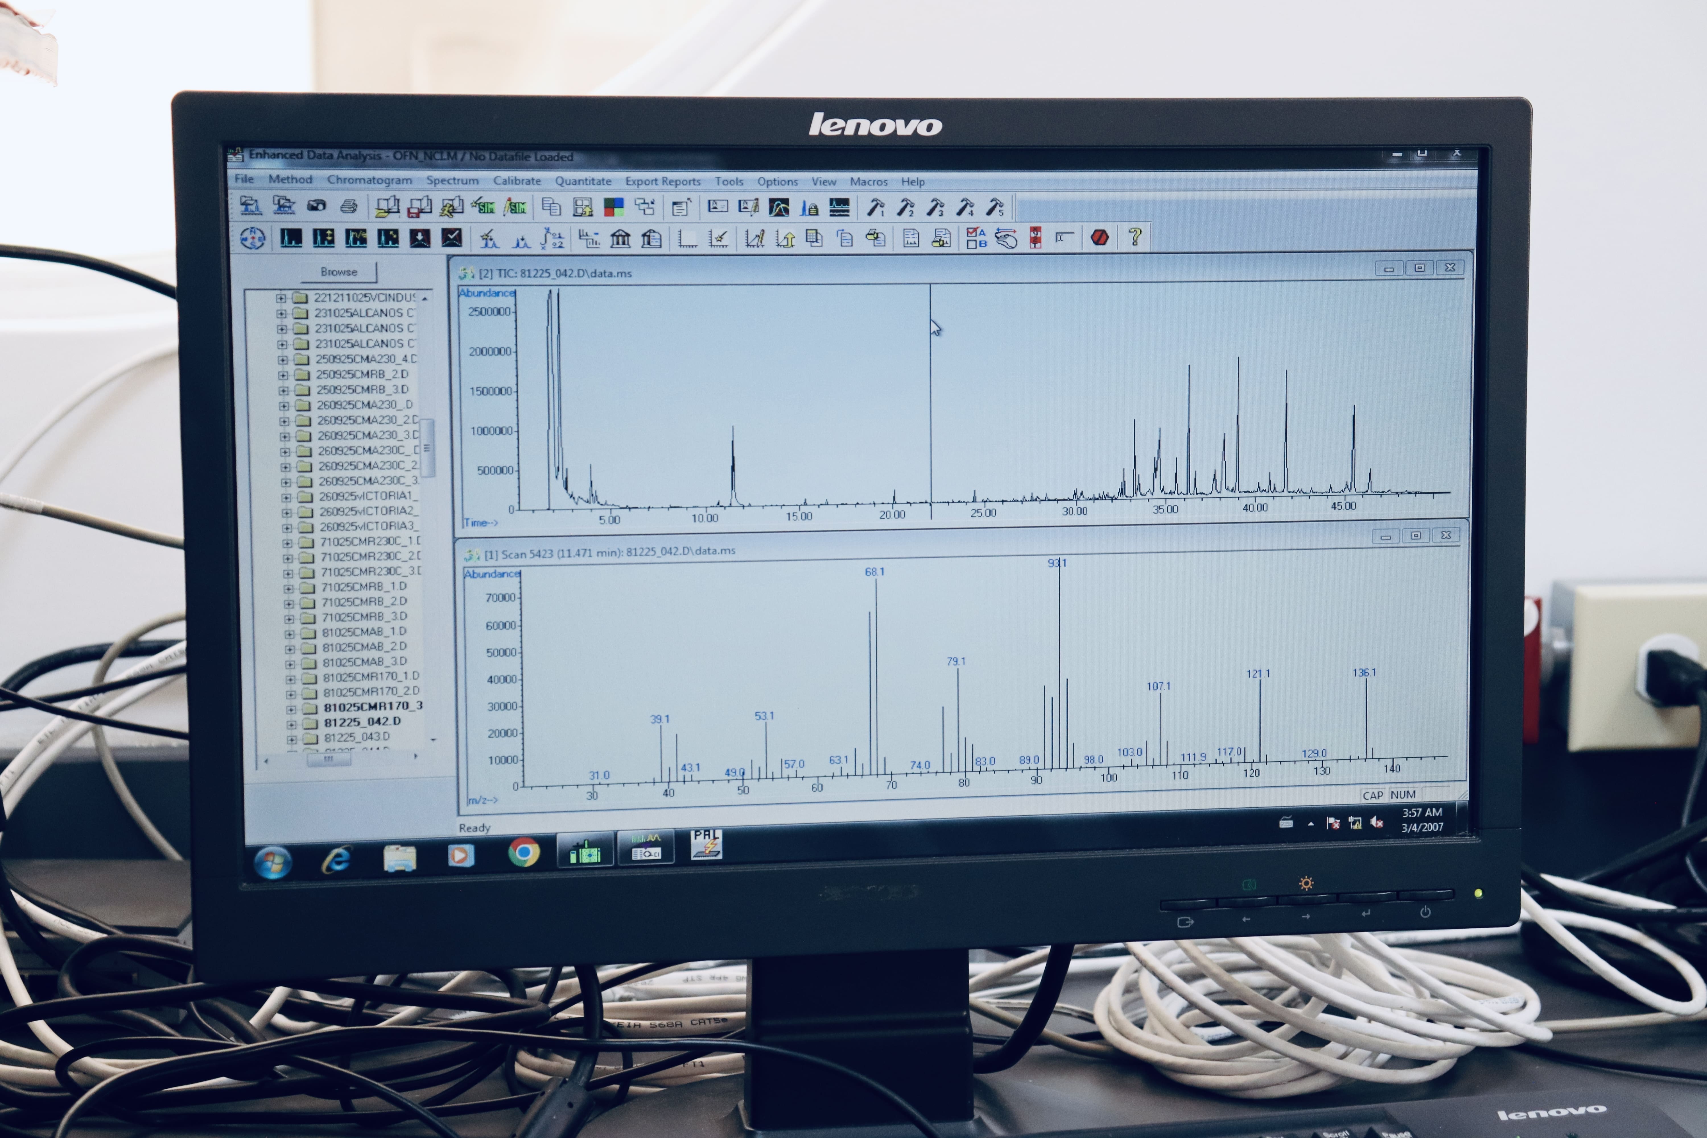Click the Browse button
Screen dimensions: 1707x1138
pyautogui.click(x=339, y=272)
